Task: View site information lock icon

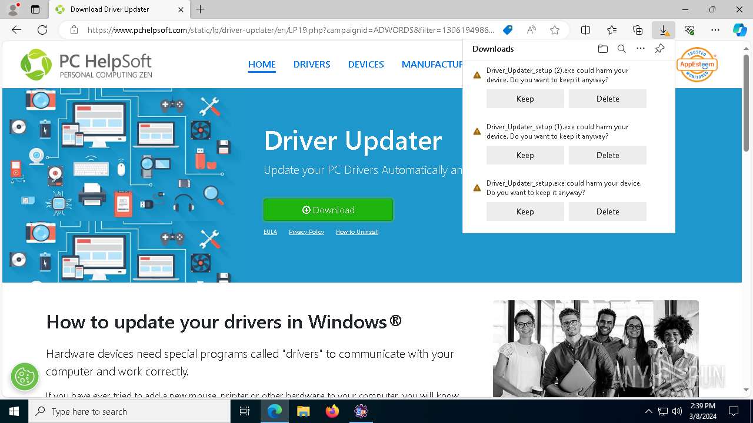Action: pos(74,30)
